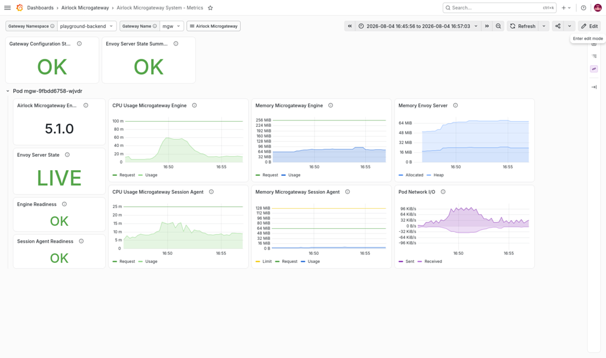606x358 pixels.
Task: Click the zoom out time range icon
Action: 498,27
